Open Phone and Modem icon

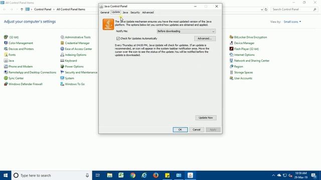click(6, 66)
